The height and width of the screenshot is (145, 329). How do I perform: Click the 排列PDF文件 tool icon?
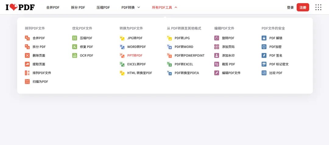point(27,73)
